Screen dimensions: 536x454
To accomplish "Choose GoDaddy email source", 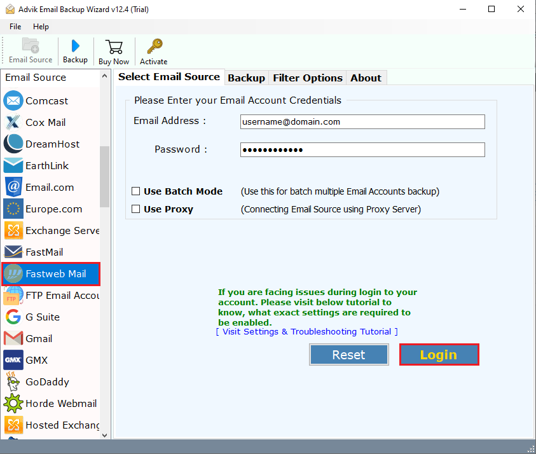I will coord(51,382).
